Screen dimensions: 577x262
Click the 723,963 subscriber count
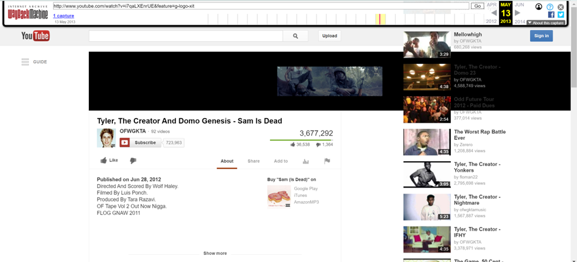pos(174,143)
